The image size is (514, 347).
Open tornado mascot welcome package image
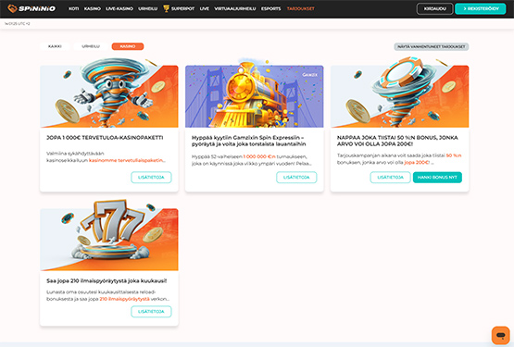pyautogui.click(x=109, y=94)
